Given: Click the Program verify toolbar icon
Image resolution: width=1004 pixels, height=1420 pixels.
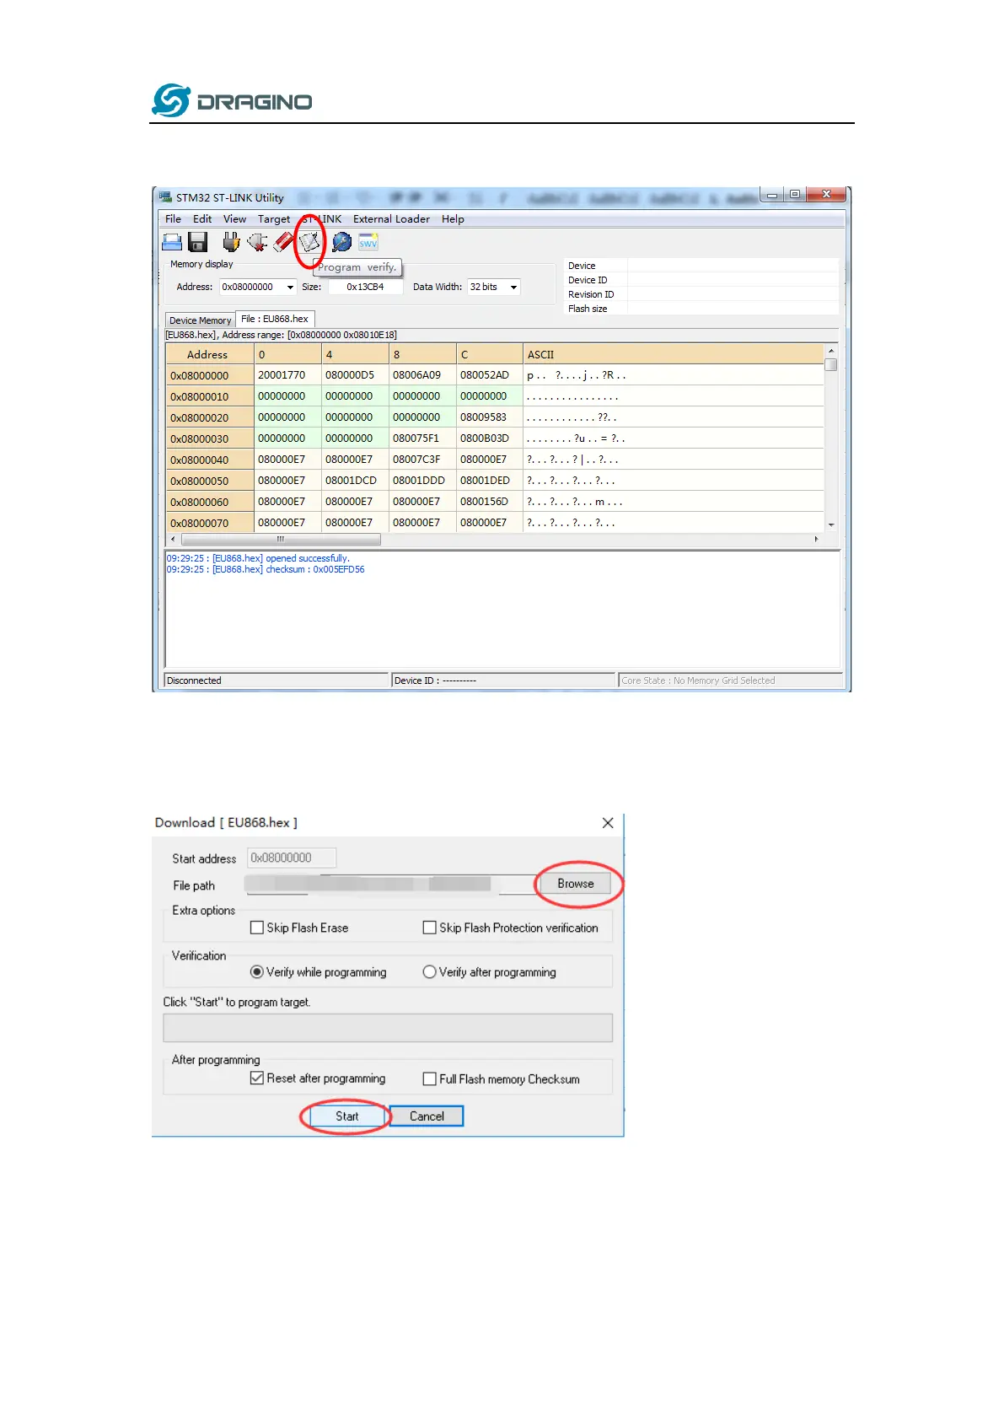Looking at the screenshot, I should click(310, 243).
